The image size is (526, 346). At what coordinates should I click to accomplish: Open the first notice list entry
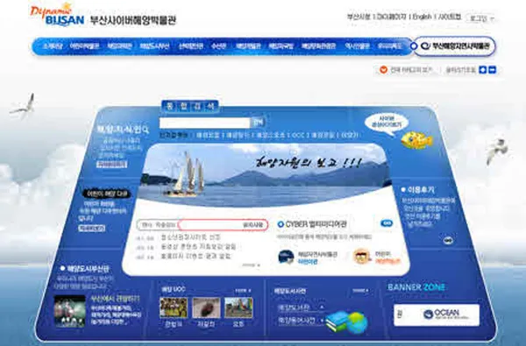click(x=190, y=237)
